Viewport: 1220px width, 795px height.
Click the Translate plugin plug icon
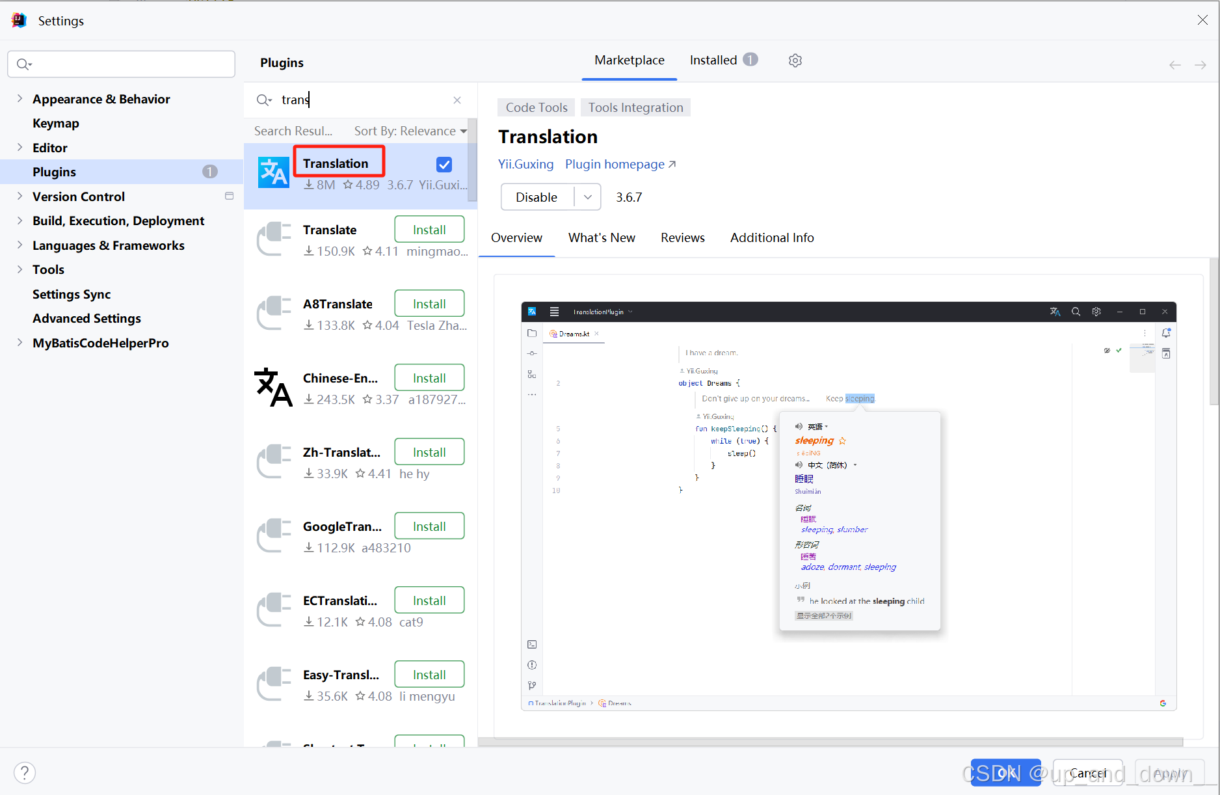tap(274, 239)
